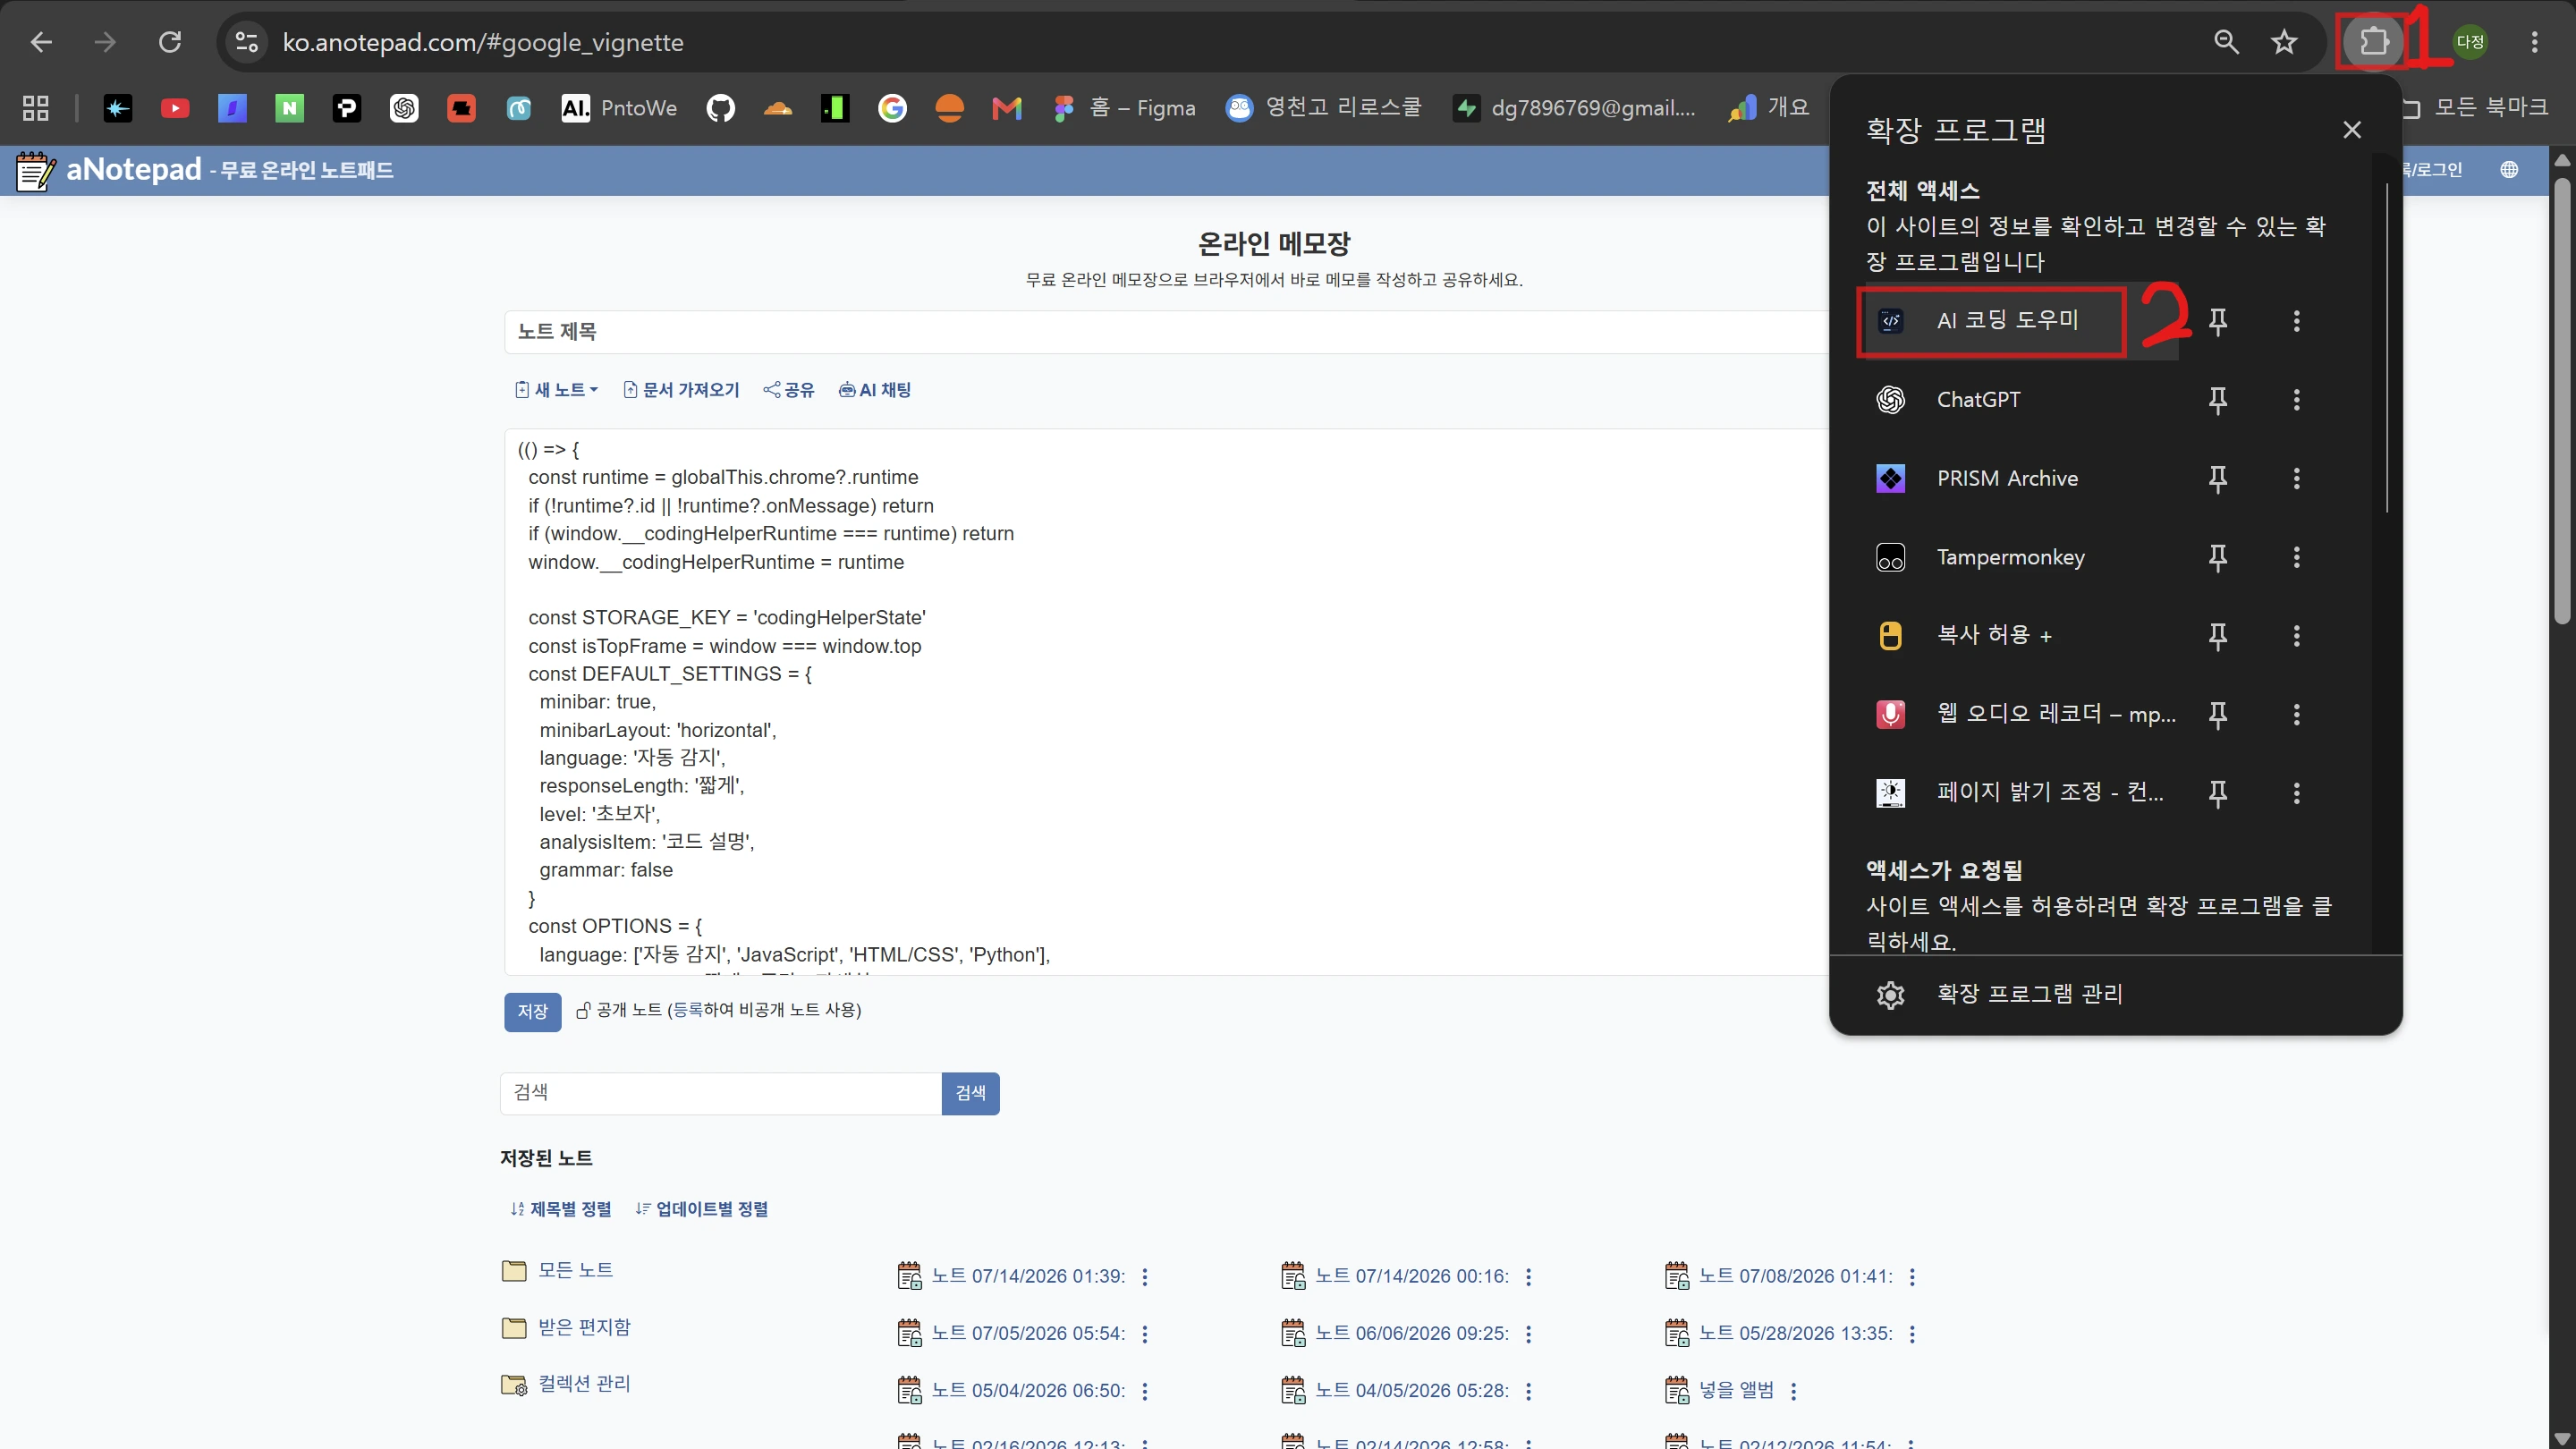Click the globe language icon in header
This screenshot has height=1449, width=2576.
coord(2509,170)
